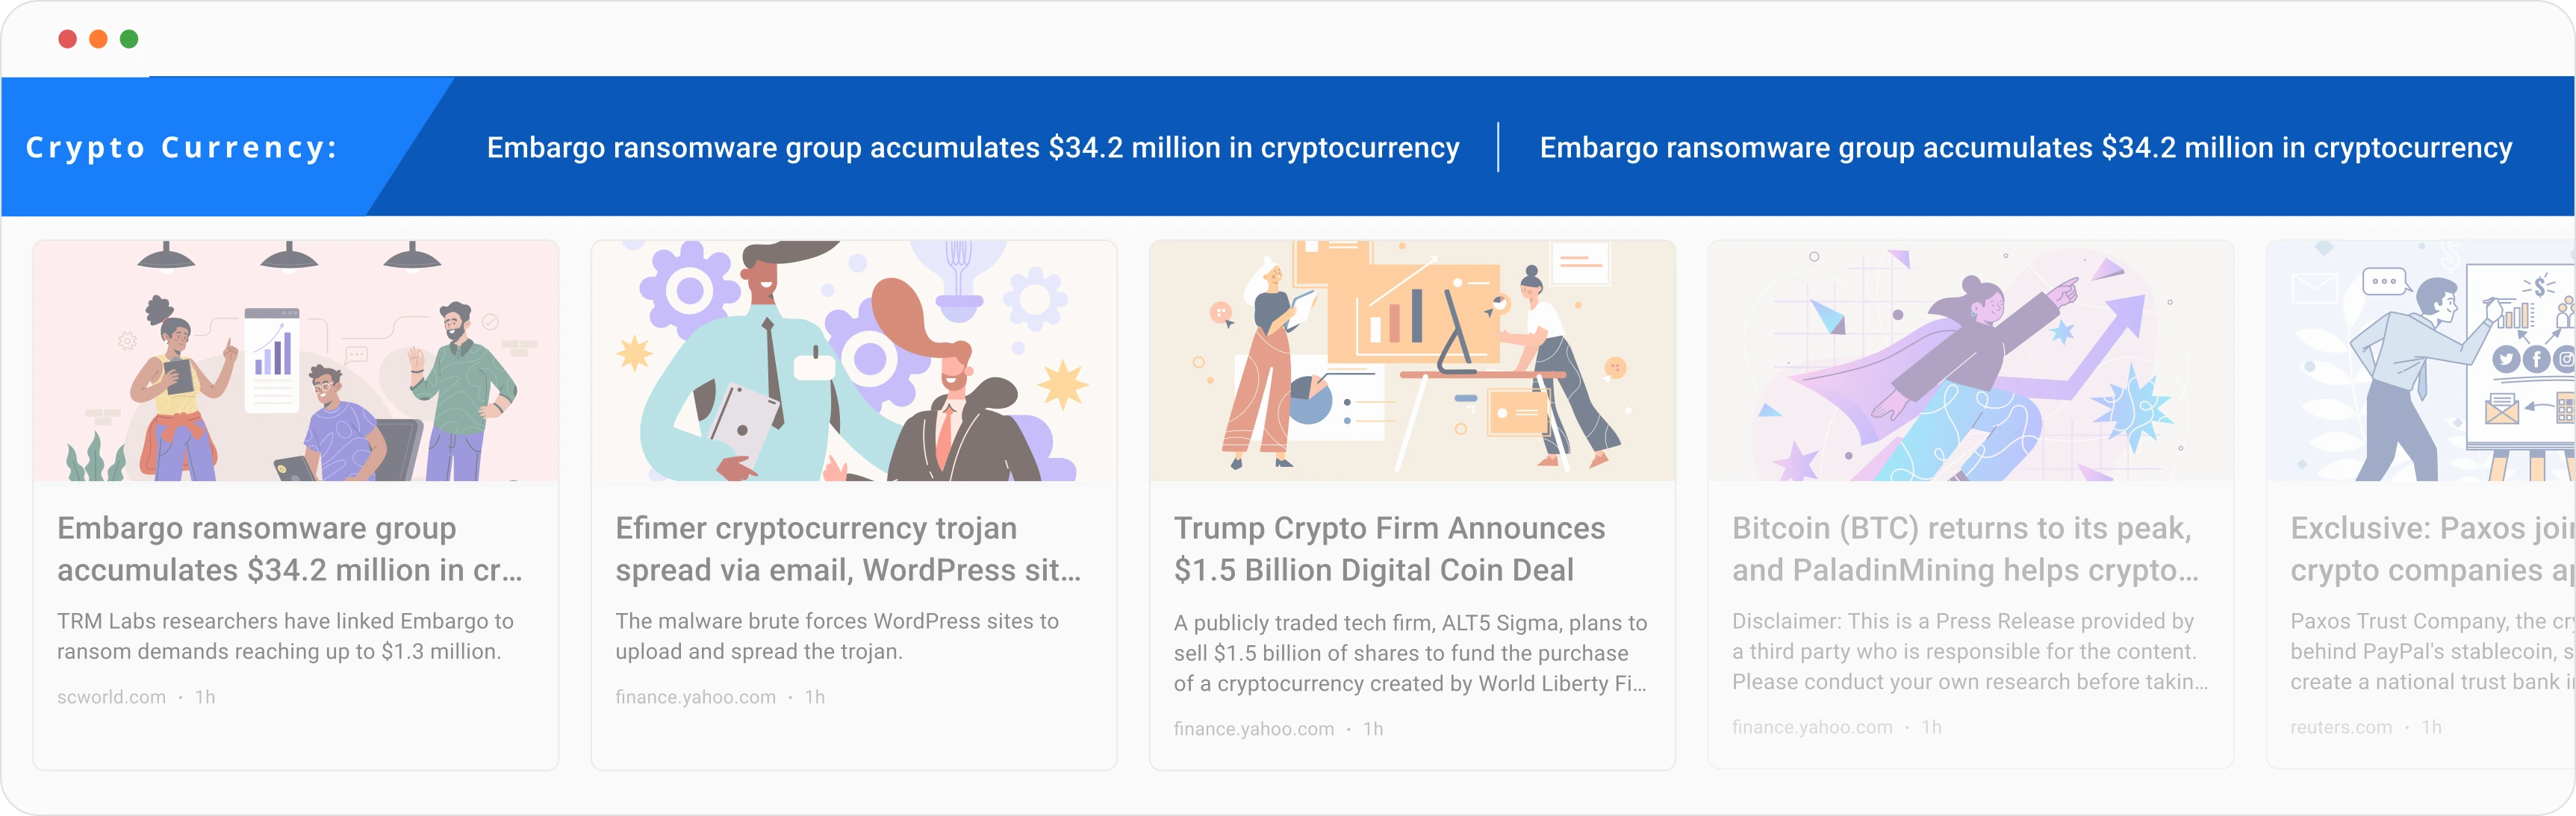Viewport: 2576px width, 816px height.
Task: Visit the scworld.com source link
Action: [111, 697]
